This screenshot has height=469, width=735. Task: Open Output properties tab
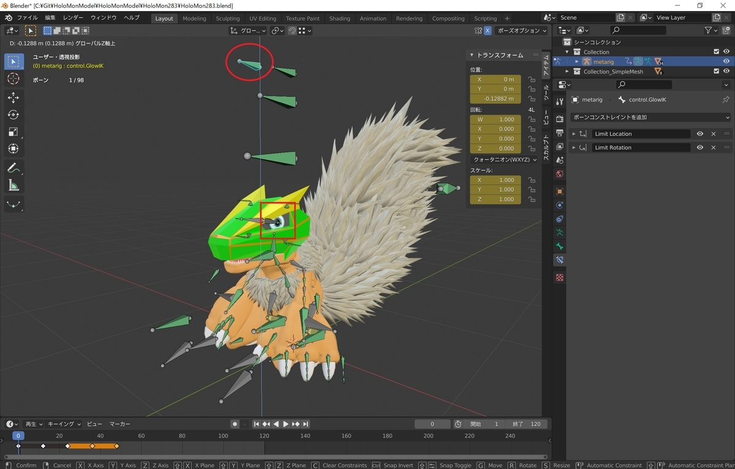559,133
